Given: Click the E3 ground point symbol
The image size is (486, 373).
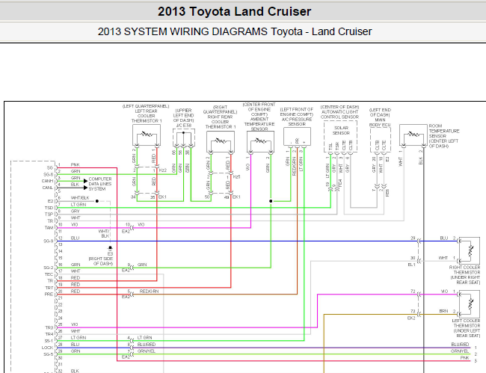Looking at the screenshot, I should pyautogui.click(x=110, y=247).
